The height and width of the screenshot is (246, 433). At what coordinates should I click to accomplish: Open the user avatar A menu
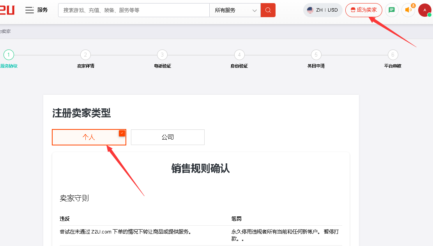click(425, 10)
